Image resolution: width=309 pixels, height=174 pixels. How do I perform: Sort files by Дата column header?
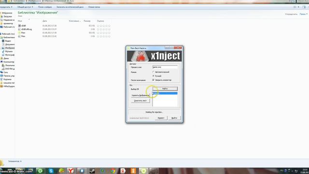[x=45, y=21]
